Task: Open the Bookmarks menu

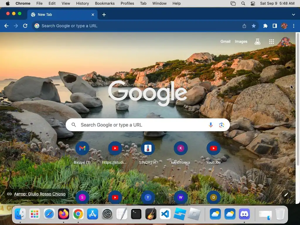Action: click(105, 4)
